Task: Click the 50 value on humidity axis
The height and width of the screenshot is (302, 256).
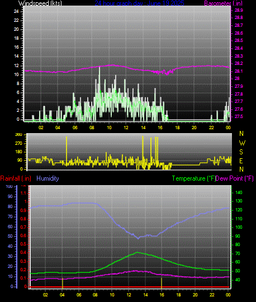Action: tap(10, 237)
